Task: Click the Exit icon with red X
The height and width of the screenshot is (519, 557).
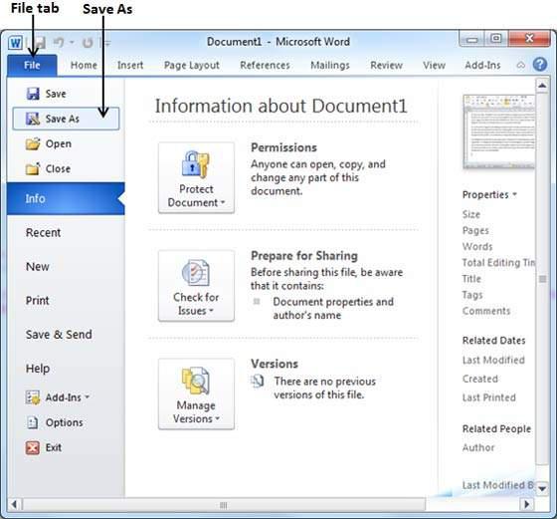Action: coord(33,447)
